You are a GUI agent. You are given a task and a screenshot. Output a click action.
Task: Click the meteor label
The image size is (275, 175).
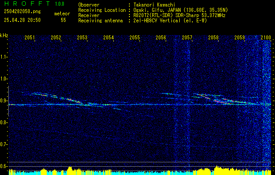click(62, 14)
